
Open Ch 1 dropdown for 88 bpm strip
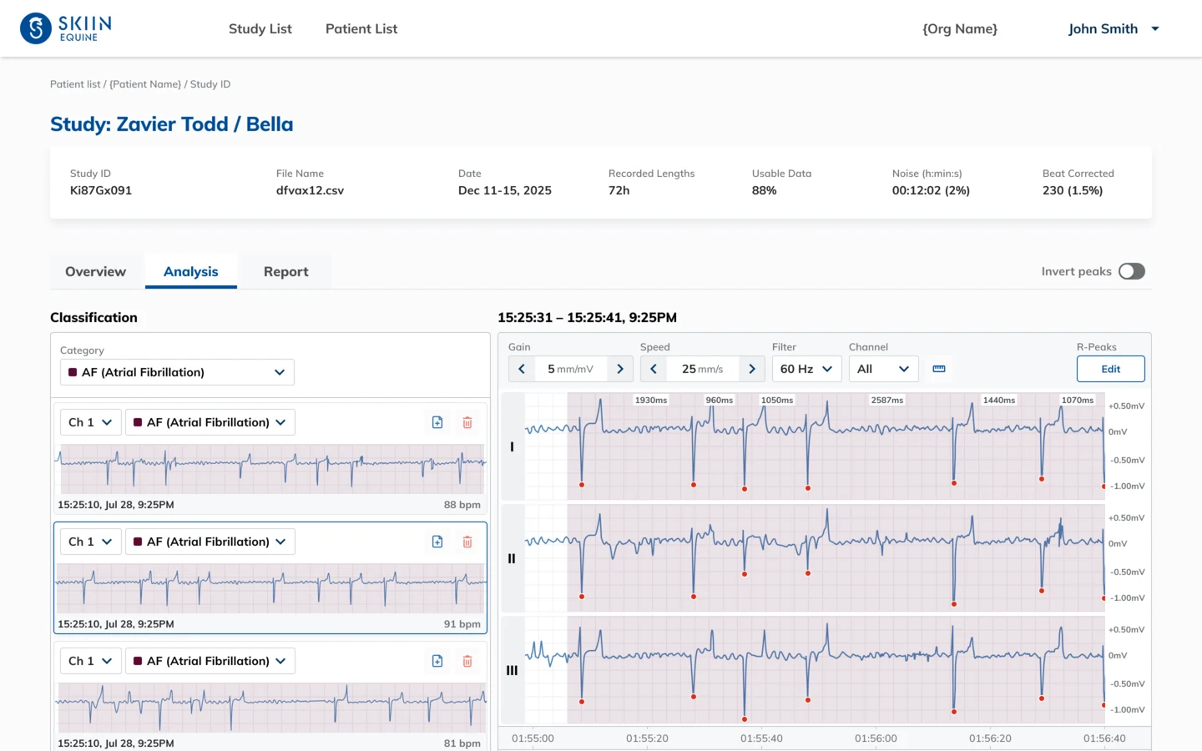pos(91,422)
